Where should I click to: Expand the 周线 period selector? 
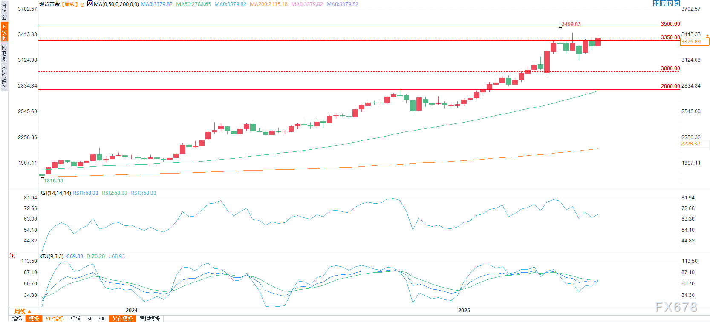[23, 311]
